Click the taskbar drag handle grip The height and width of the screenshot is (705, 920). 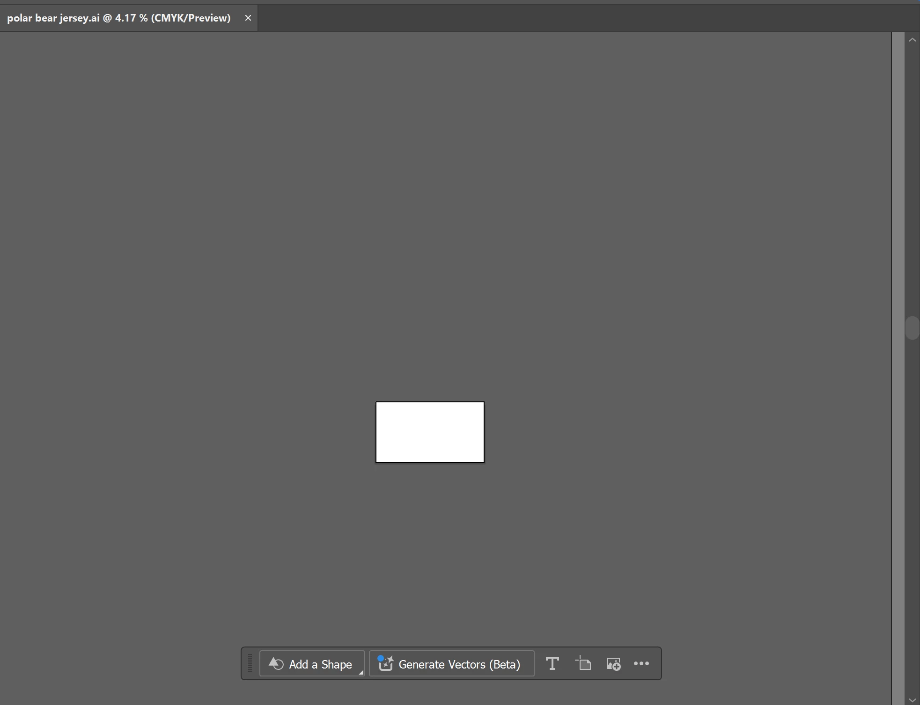coord(250,663)
